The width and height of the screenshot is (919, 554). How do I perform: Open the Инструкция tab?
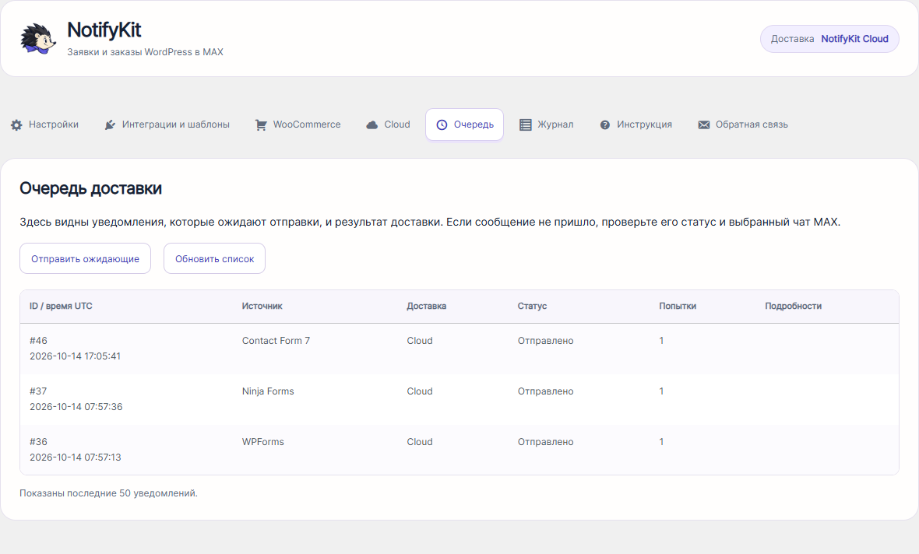(x=636, y=124)
